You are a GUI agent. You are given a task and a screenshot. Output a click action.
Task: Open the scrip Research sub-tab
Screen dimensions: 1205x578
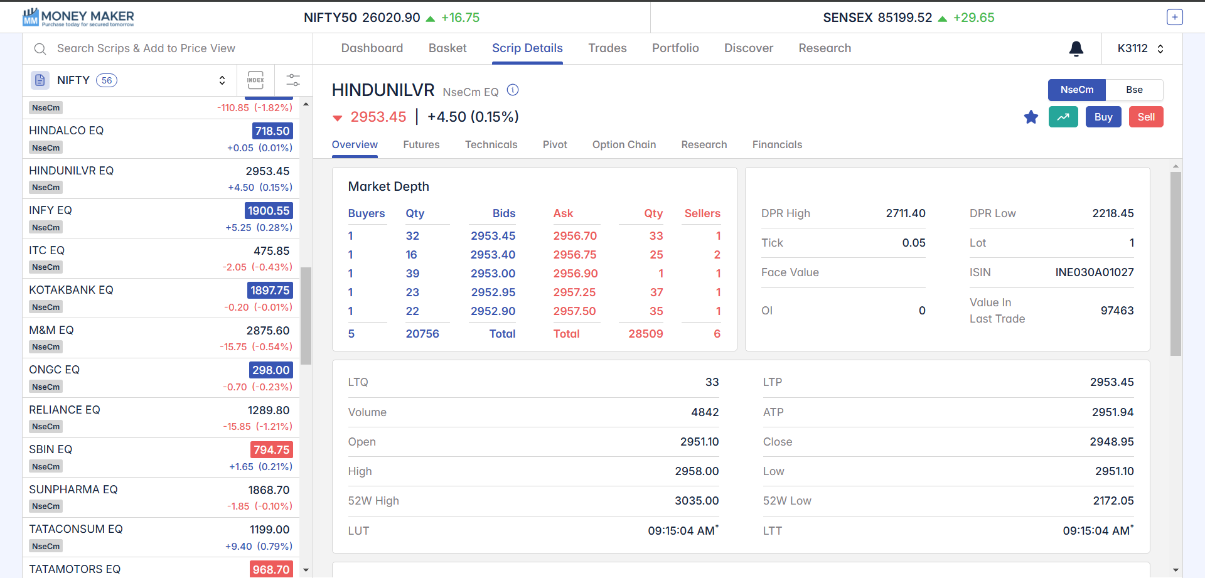point(704,144)
